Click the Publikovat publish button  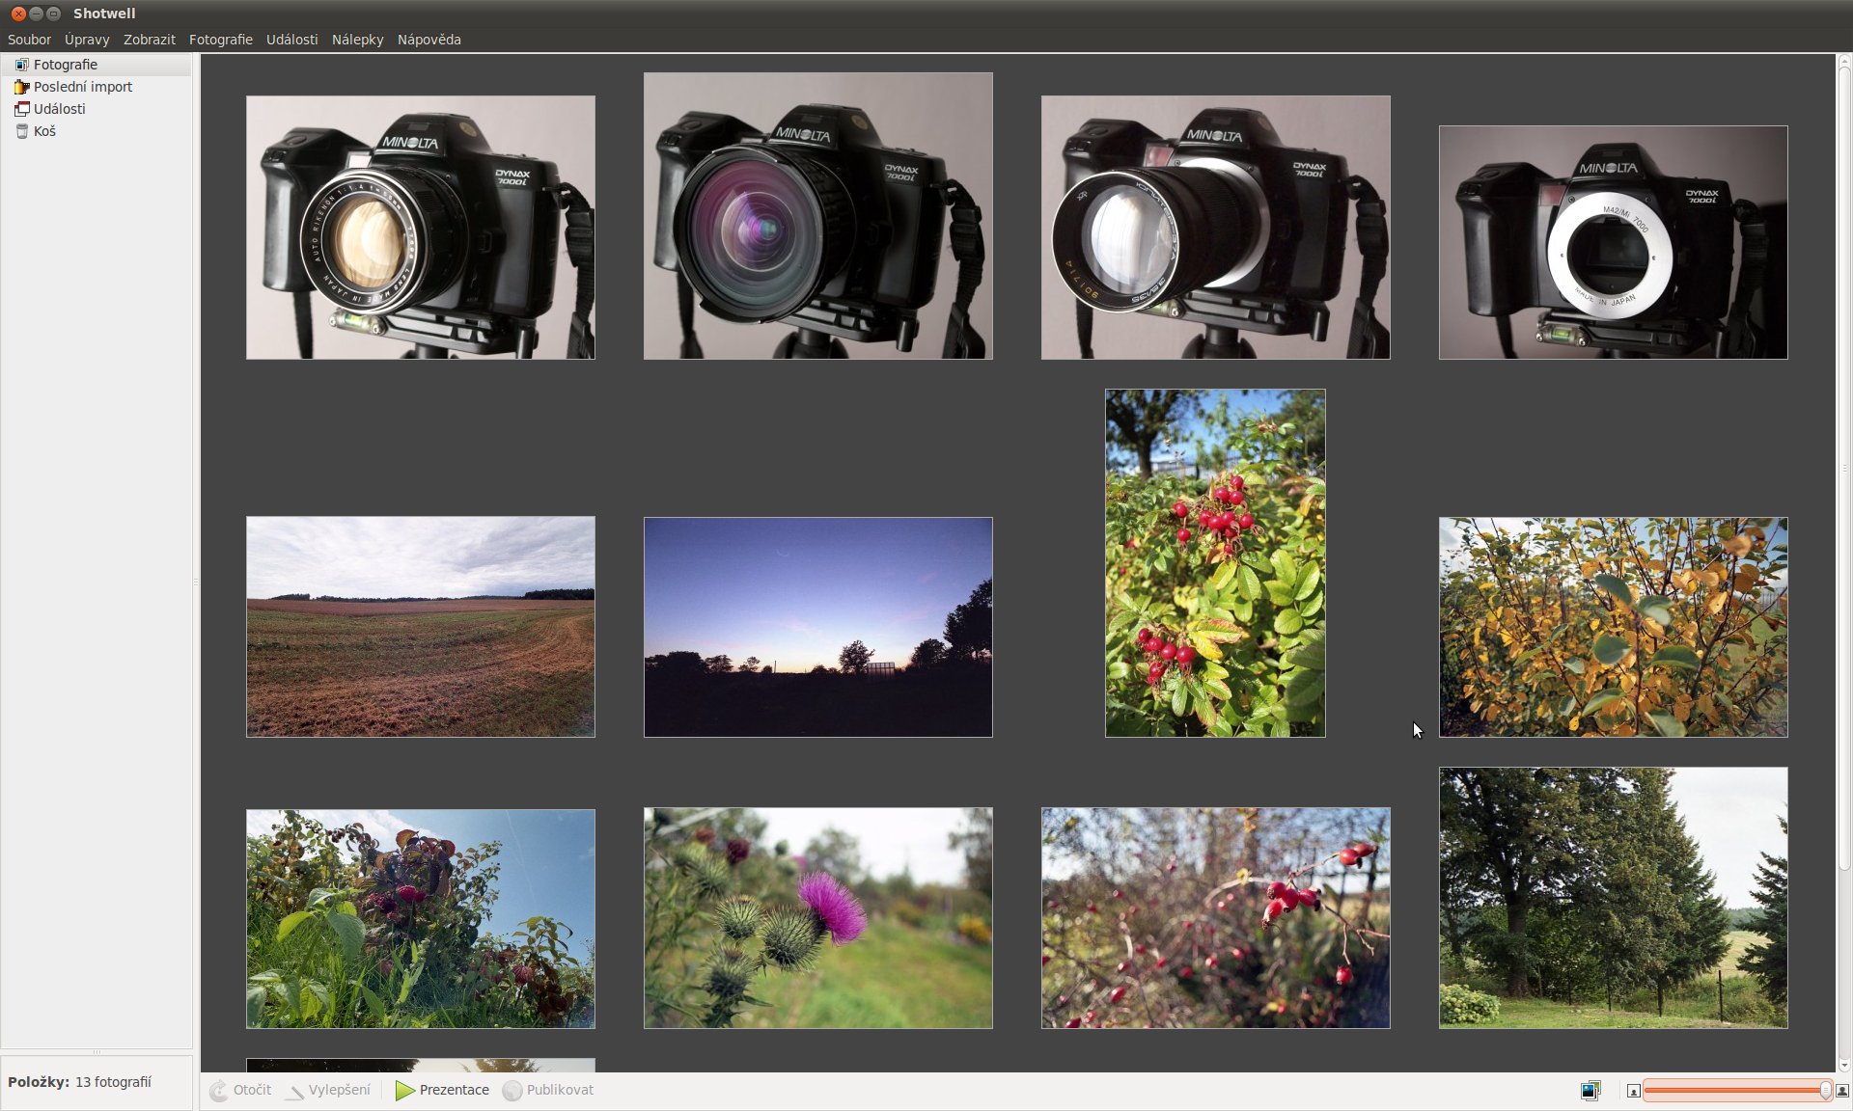point(548,1090)
